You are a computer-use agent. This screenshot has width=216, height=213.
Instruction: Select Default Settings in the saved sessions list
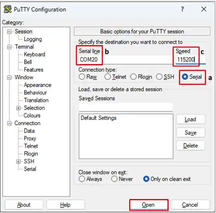(x=99, y=118)
